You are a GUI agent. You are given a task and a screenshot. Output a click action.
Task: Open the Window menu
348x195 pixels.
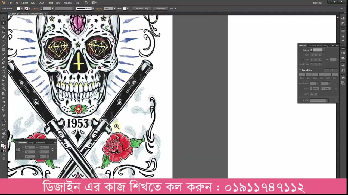click(x=67, y=3)
